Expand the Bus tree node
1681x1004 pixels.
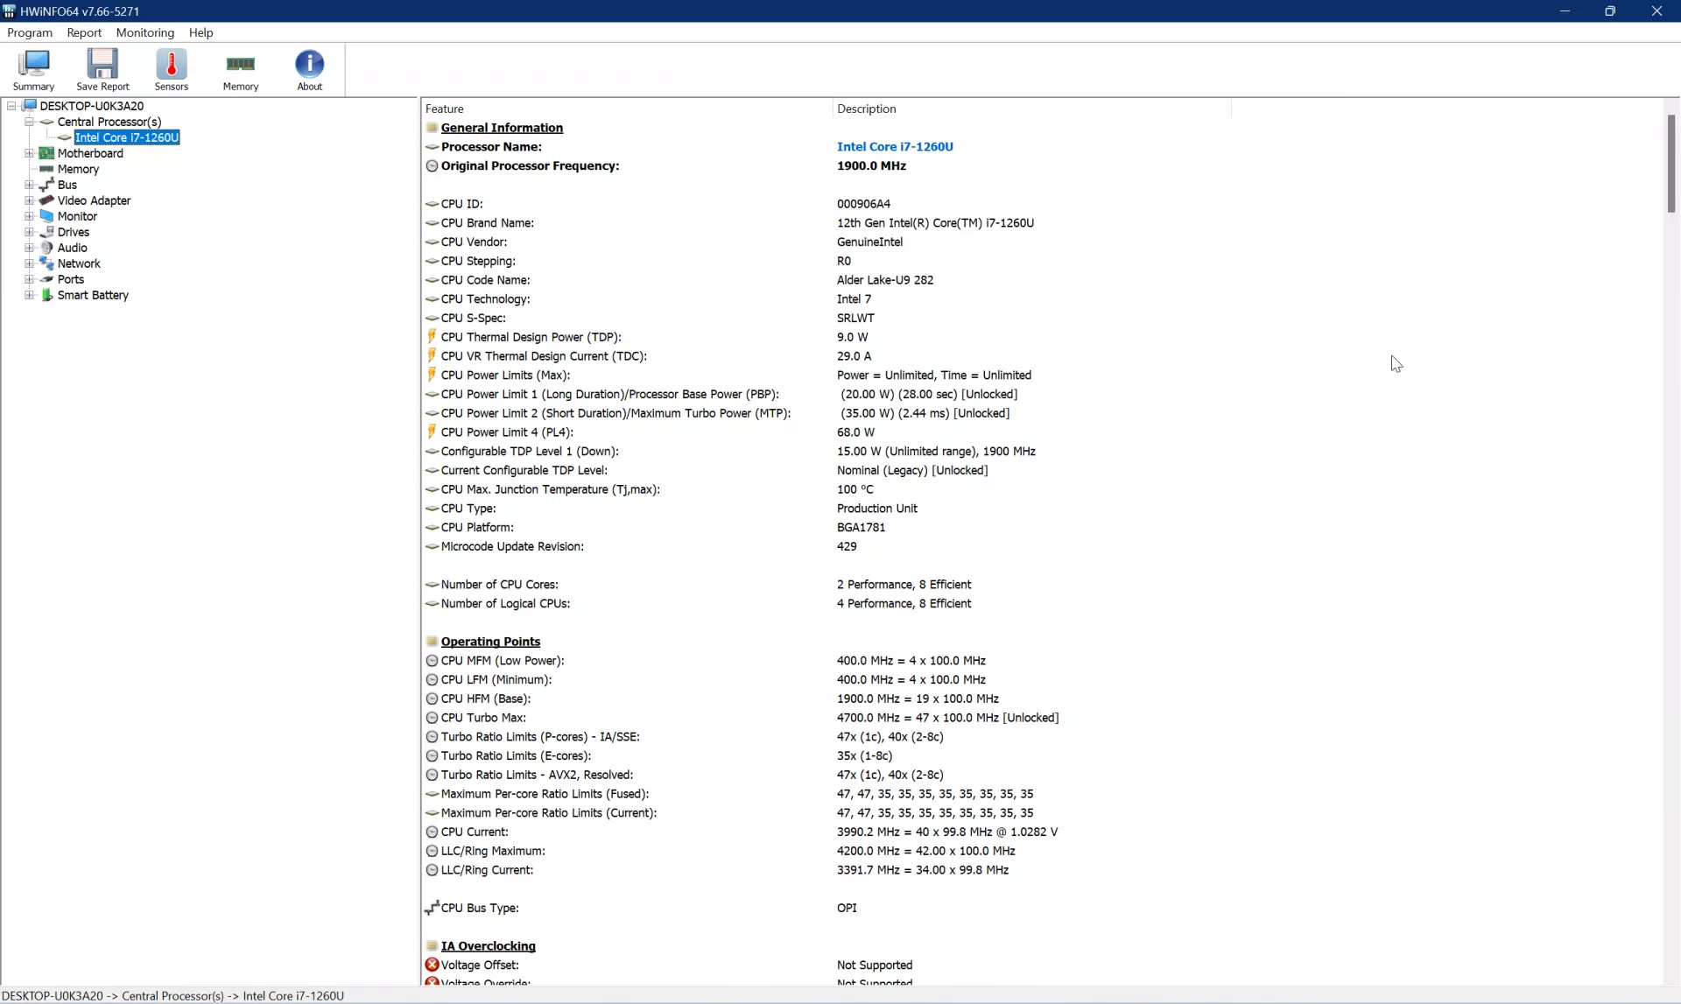tap(30, 185)
